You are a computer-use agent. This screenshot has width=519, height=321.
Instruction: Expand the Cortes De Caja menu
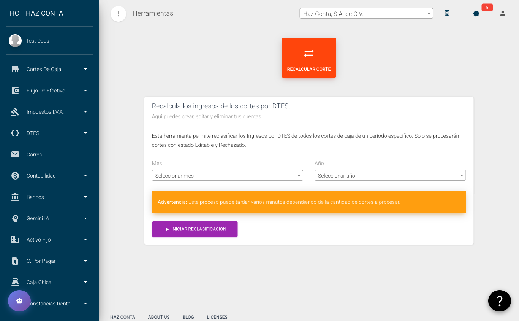pos(49,69)
